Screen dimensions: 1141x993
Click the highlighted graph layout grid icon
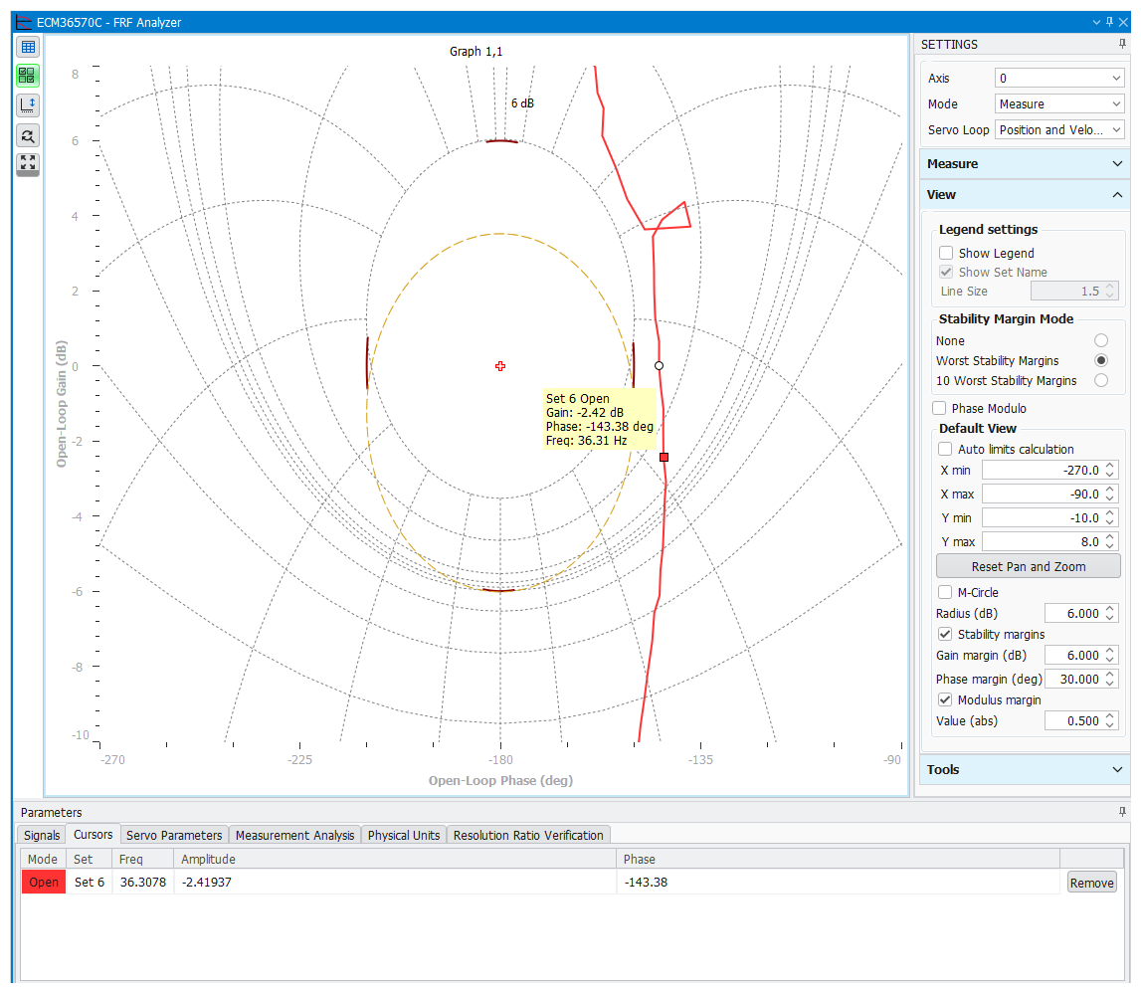point(27,75)
